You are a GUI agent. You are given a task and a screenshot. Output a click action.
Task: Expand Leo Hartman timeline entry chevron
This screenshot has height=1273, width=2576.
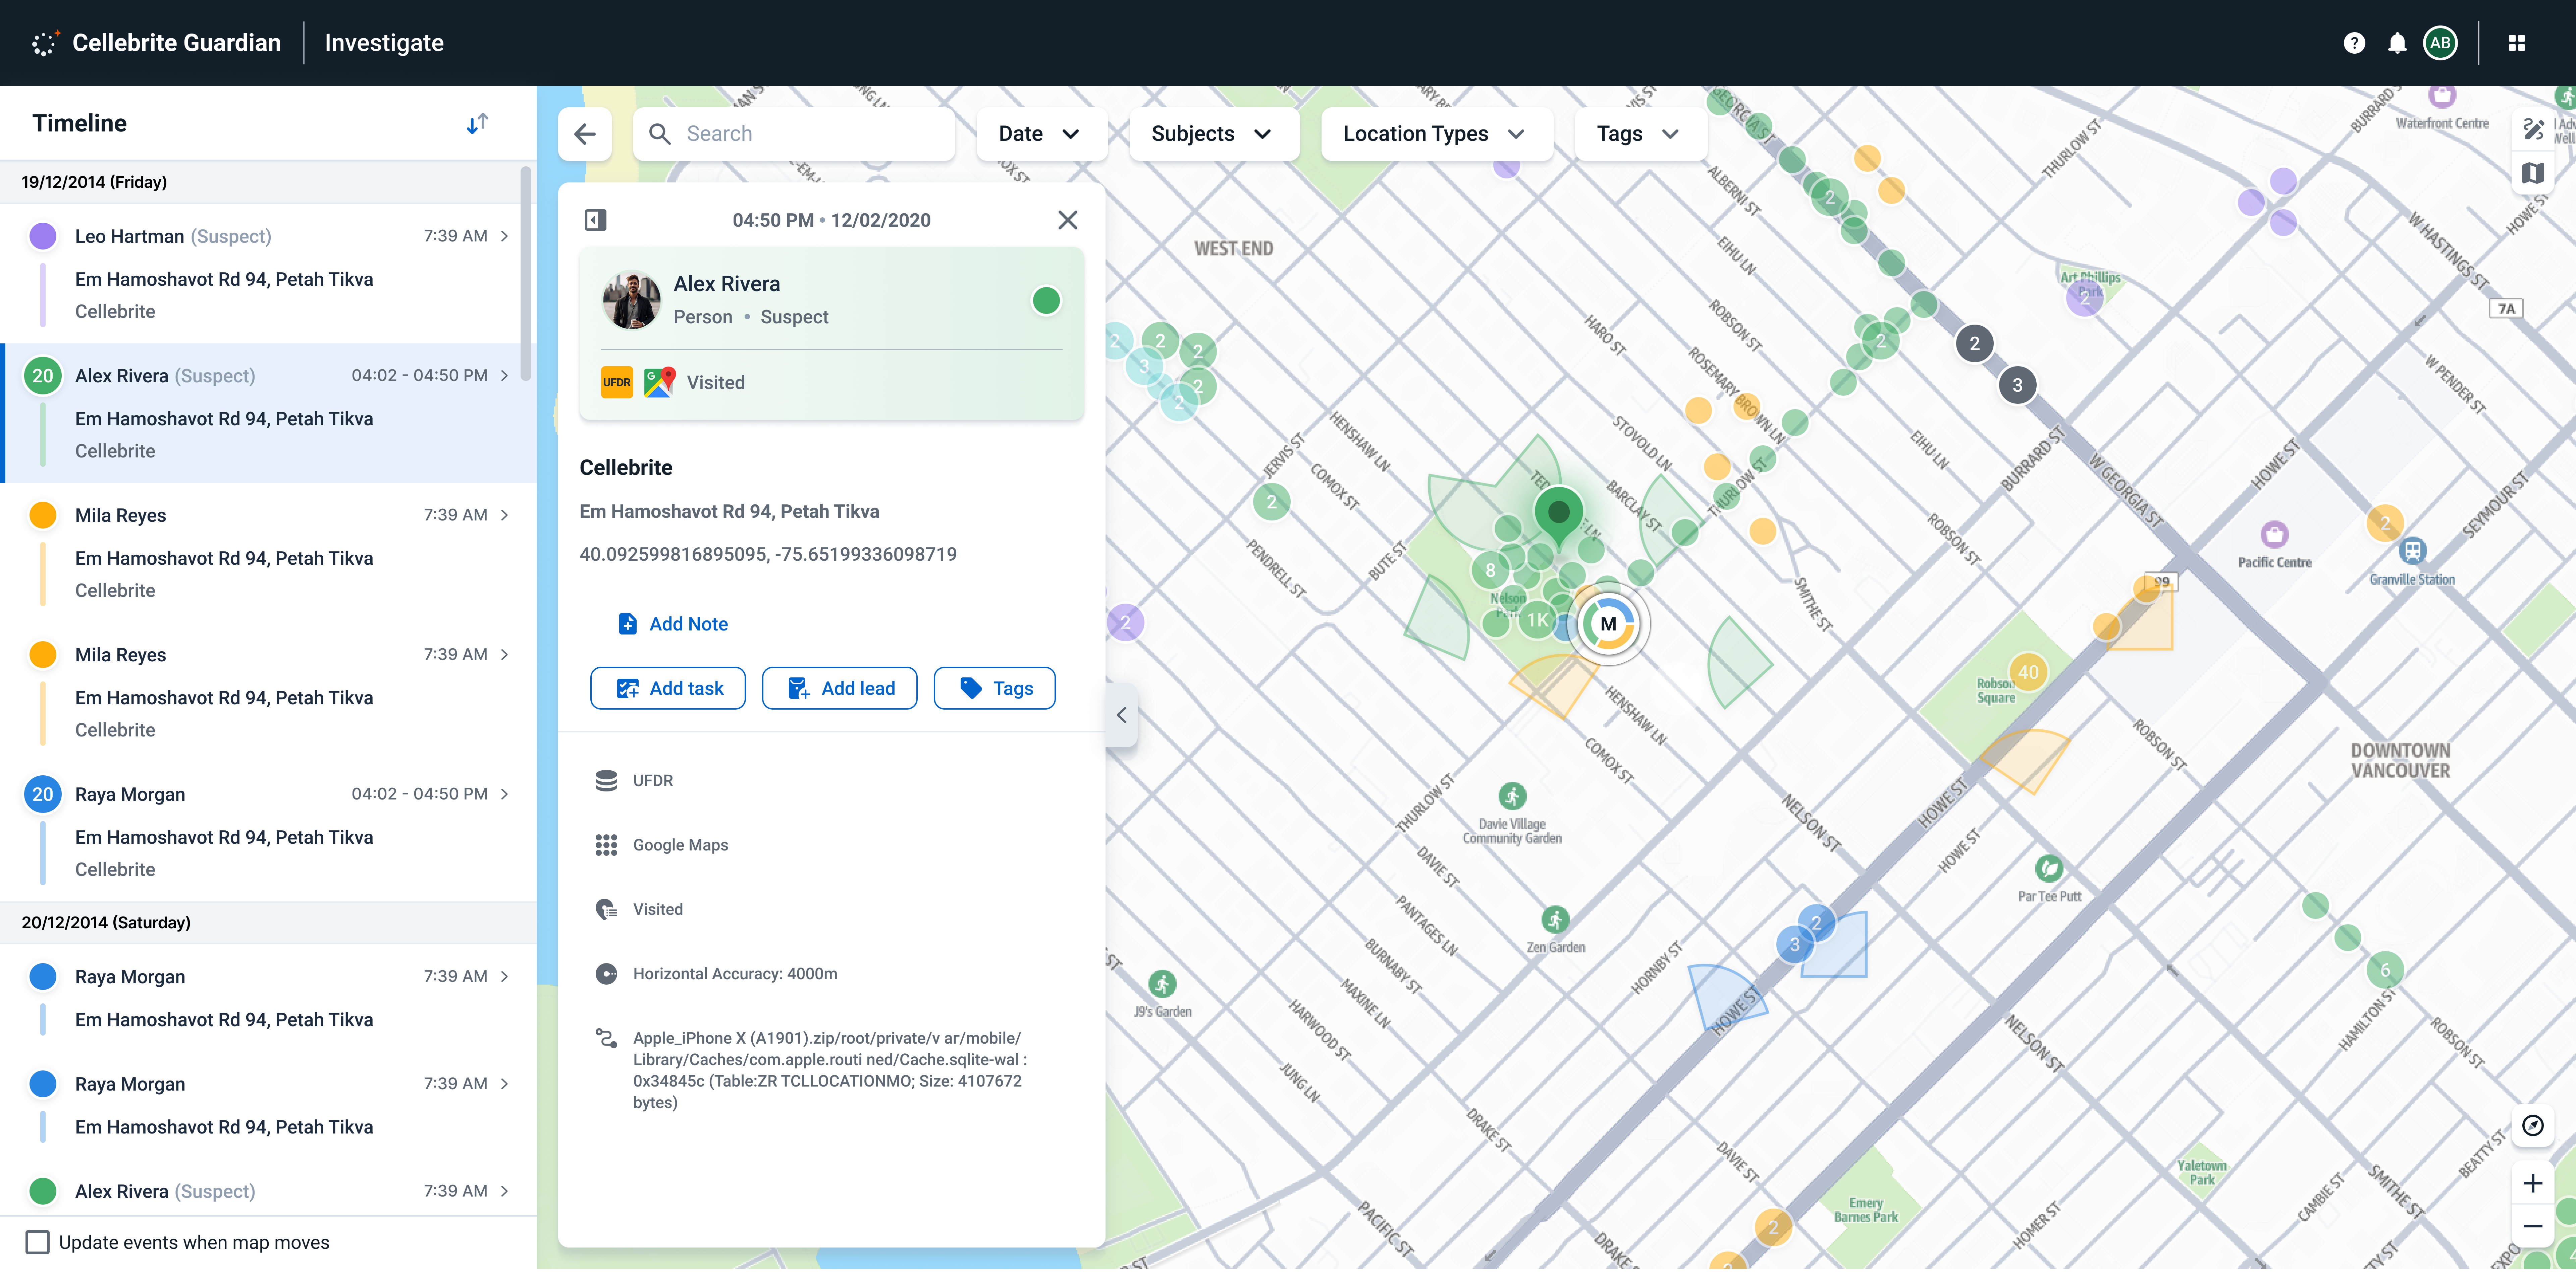504,236
